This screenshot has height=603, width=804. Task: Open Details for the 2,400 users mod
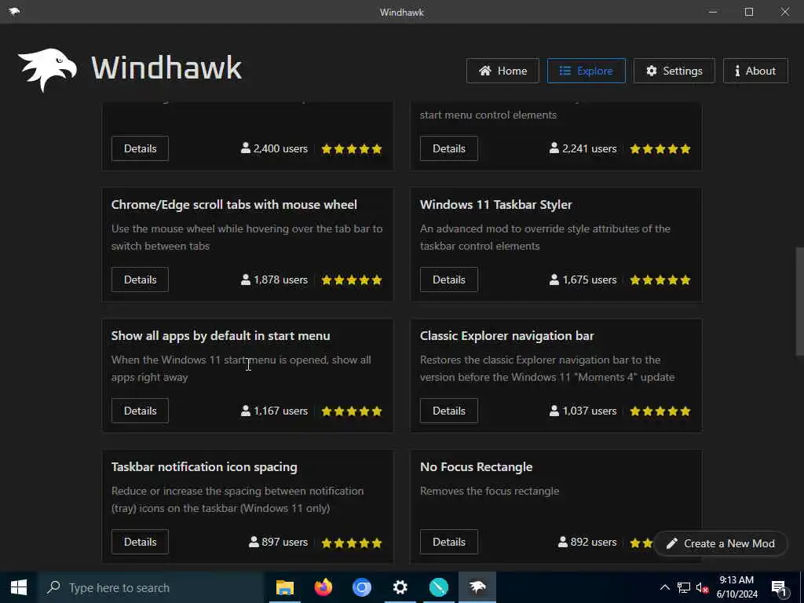140,148
